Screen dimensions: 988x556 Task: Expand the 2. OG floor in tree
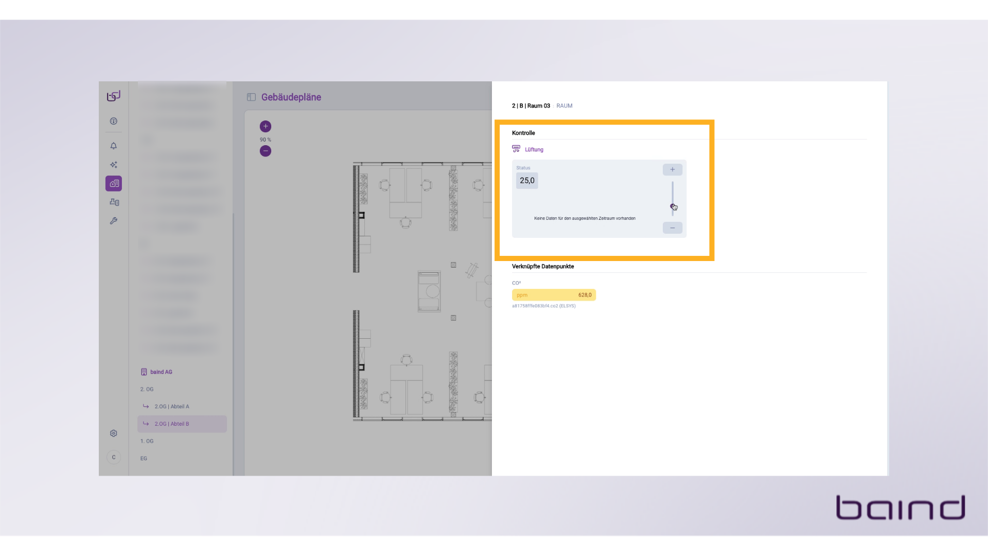(x=147, y=389)
